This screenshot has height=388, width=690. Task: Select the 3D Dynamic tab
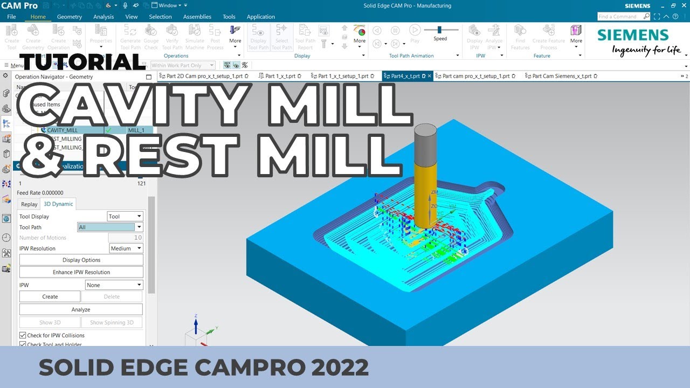click(x=58, y=204)
